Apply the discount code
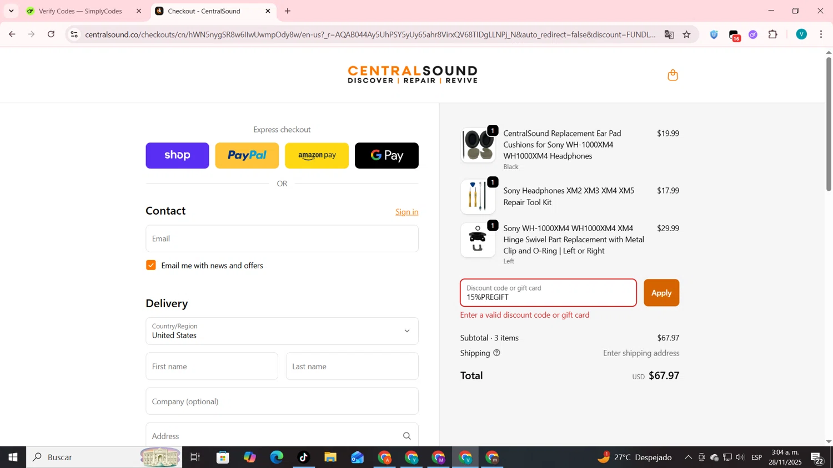The width and height of the screenshot is (833, 468). click(661, 293)
